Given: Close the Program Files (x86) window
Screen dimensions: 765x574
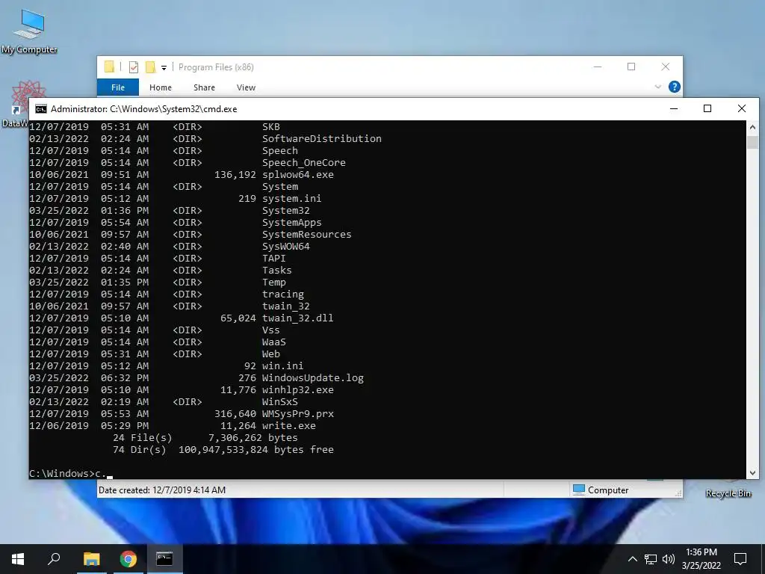Looking at the screenshot, I should click(x=666, y=67).
